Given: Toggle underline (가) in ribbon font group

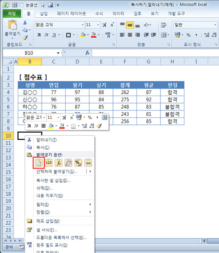Looking at the screenshot, I should click(x=54, y=35).
